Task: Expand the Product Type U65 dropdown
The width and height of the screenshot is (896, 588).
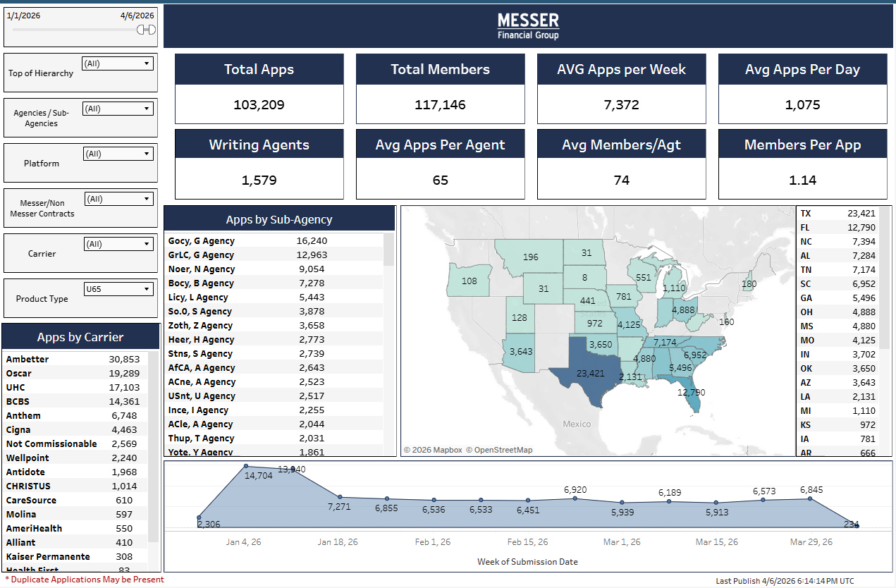Action: coord(118,289)
